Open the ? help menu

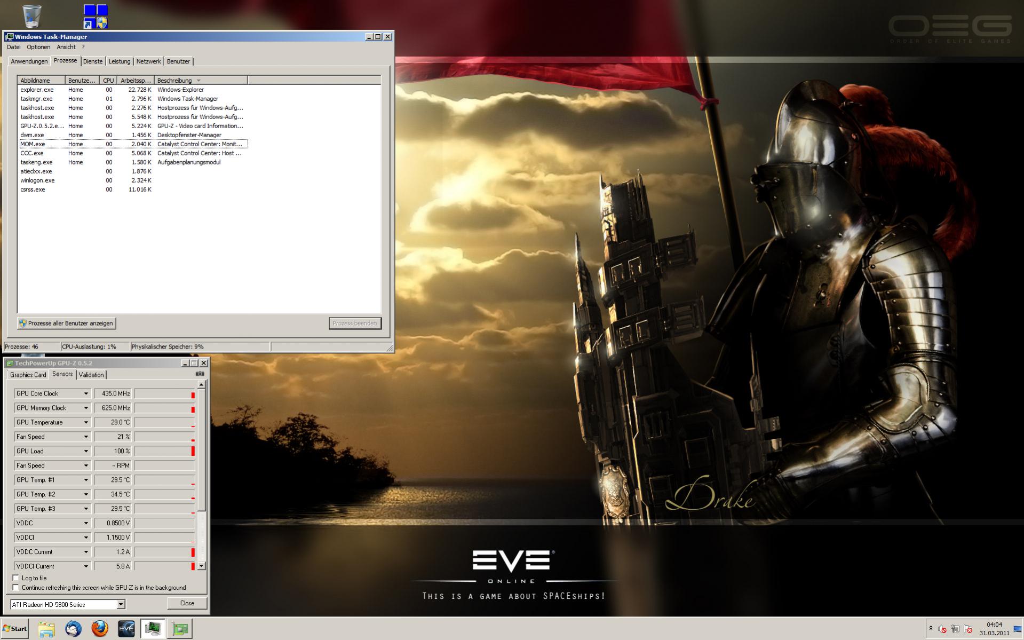[83, 47]
